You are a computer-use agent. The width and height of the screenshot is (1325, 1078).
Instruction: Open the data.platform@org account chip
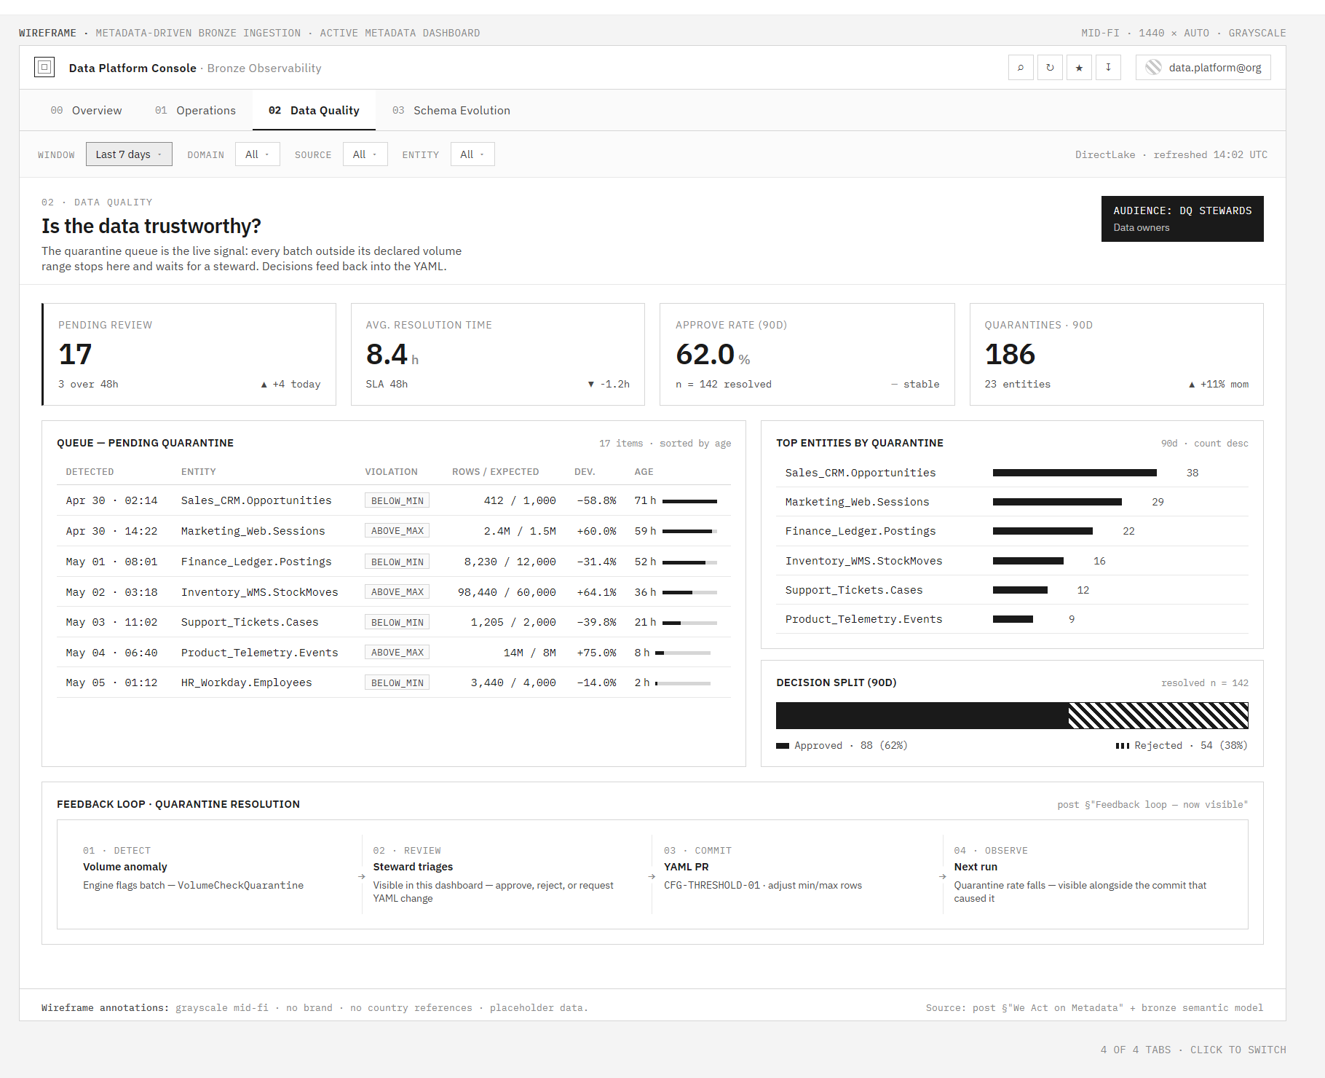1203,68
